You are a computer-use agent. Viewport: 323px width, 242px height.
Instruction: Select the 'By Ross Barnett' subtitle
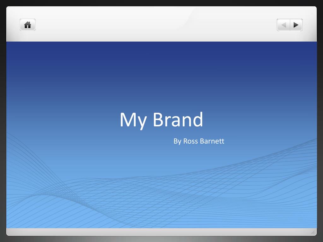coord(199,141)
